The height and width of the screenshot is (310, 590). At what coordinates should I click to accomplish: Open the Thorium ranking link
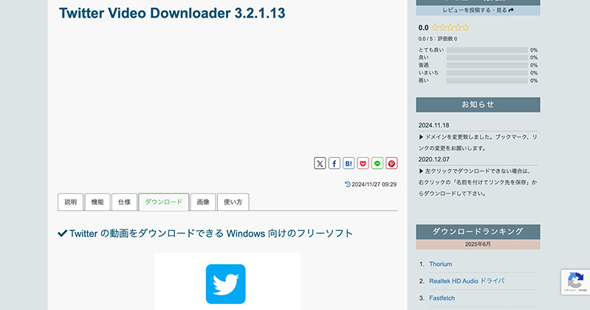[441, 264]
